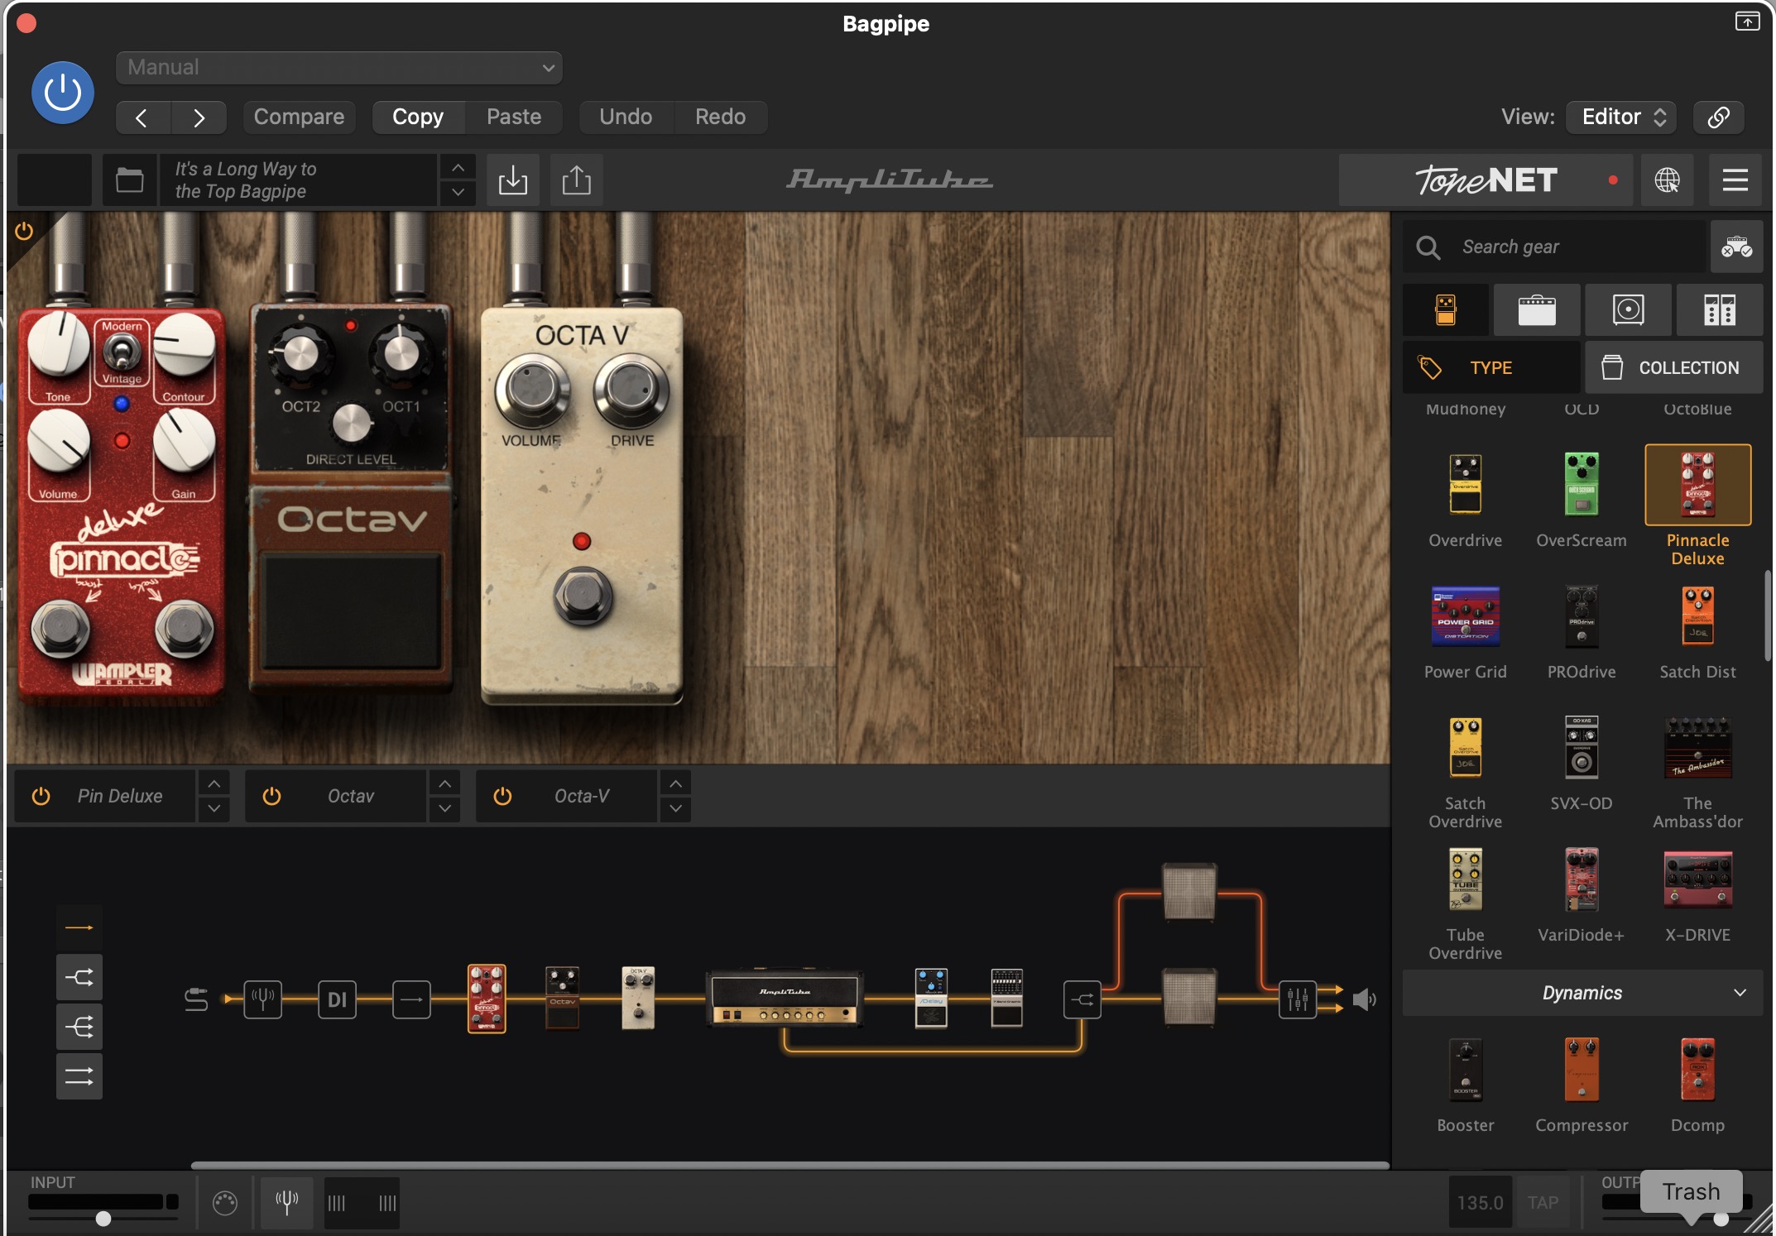Open the ToneNET panel
The height and width of the screenshot is (1236, 1776).
pyautogui.click(x=1486, y=180)
